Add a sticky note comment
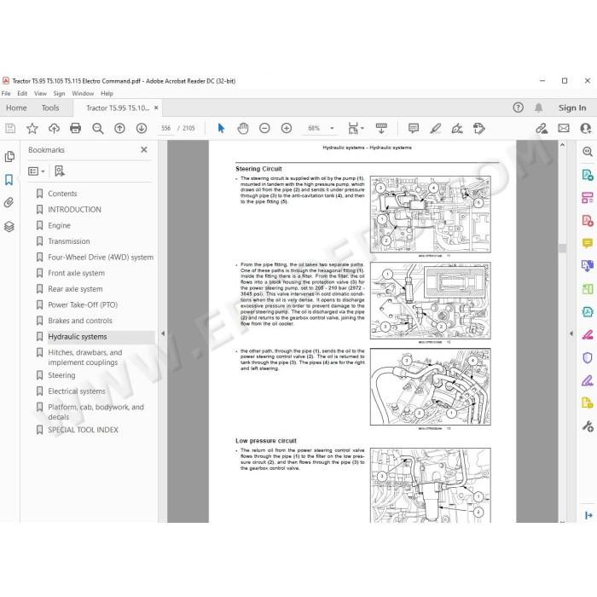The image size is (597, 597). (414, 128)
